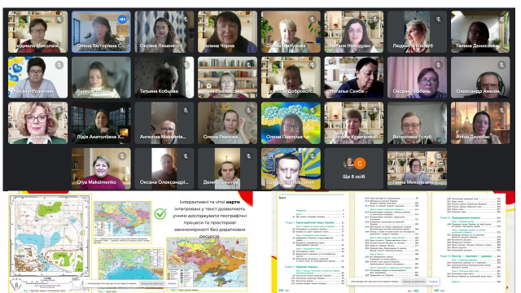This screenshot has width=521, height=293.
Task: Click the green checkmark on the maps slide
Action: point(160,213)
